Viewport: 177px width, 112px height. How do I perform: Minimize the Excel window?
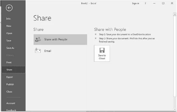pos(154,3)
